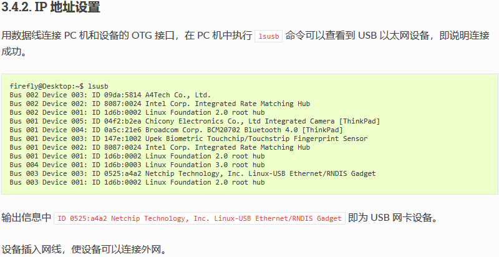The width and height of the screenshot is (499, 257).
Task: Click the firefly@Desktop lsusb prompt line
Action: pyautogui.click(x=59, y=86)
